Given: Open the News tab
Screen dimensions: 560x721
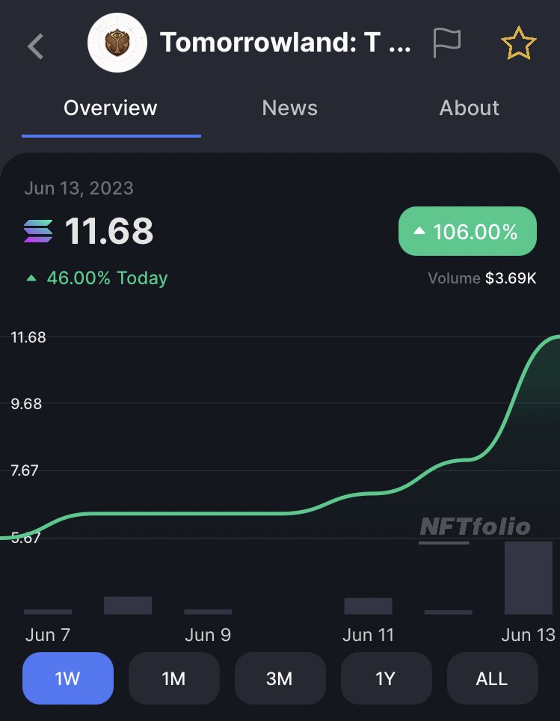Looking at the screenshot, I should (289, 108).
